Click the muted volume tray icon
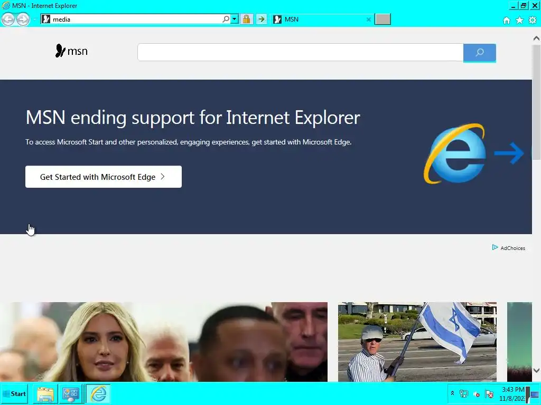 coord(477,394)
